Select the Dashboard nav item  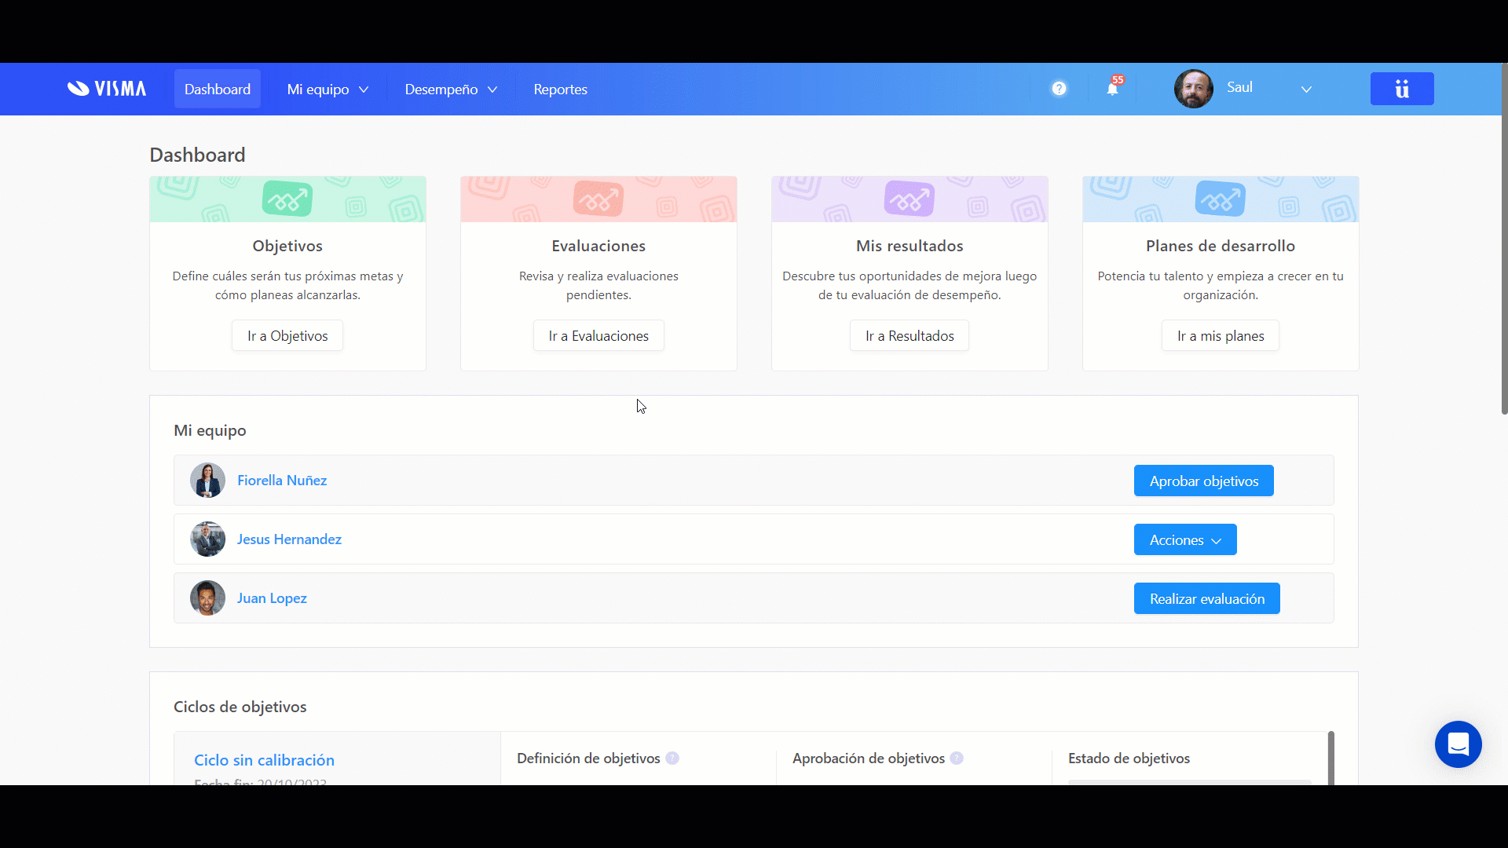pos(218,90)
